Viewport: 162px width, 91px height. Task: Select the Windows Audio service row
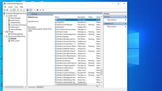pyautogui.click(x=77, y=32)
